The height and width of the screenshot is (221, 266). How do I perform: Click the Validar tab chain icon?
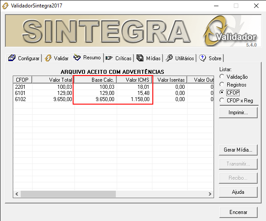tap(48, 58)
